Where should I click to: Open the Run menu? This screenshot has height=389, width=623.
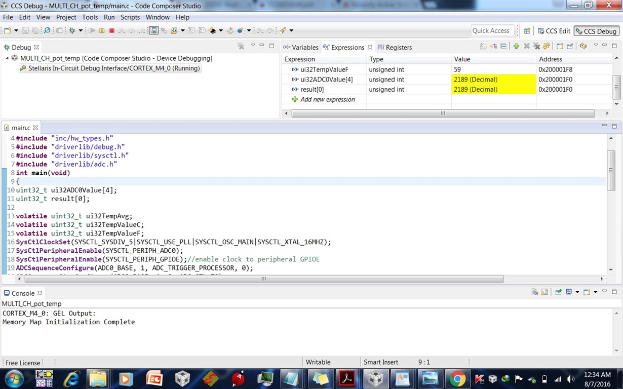109,17
